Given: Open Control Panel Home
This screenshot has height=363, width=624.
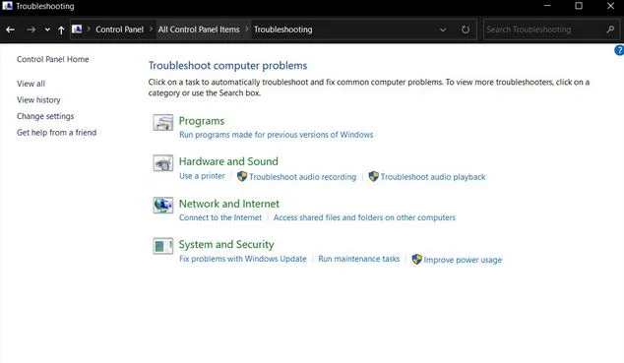Looking at the screenshot, I should 52,59.
